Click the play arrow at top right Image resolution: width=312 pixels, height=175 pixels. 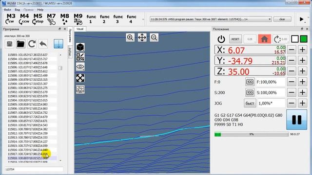(x=301, y=19)
